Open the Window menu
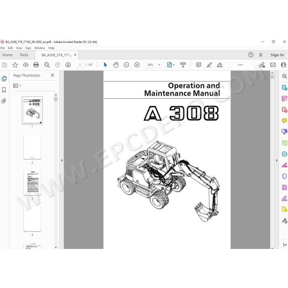Image resolution: width=288 pixels, height=288 pixels. tap(39, 48)
